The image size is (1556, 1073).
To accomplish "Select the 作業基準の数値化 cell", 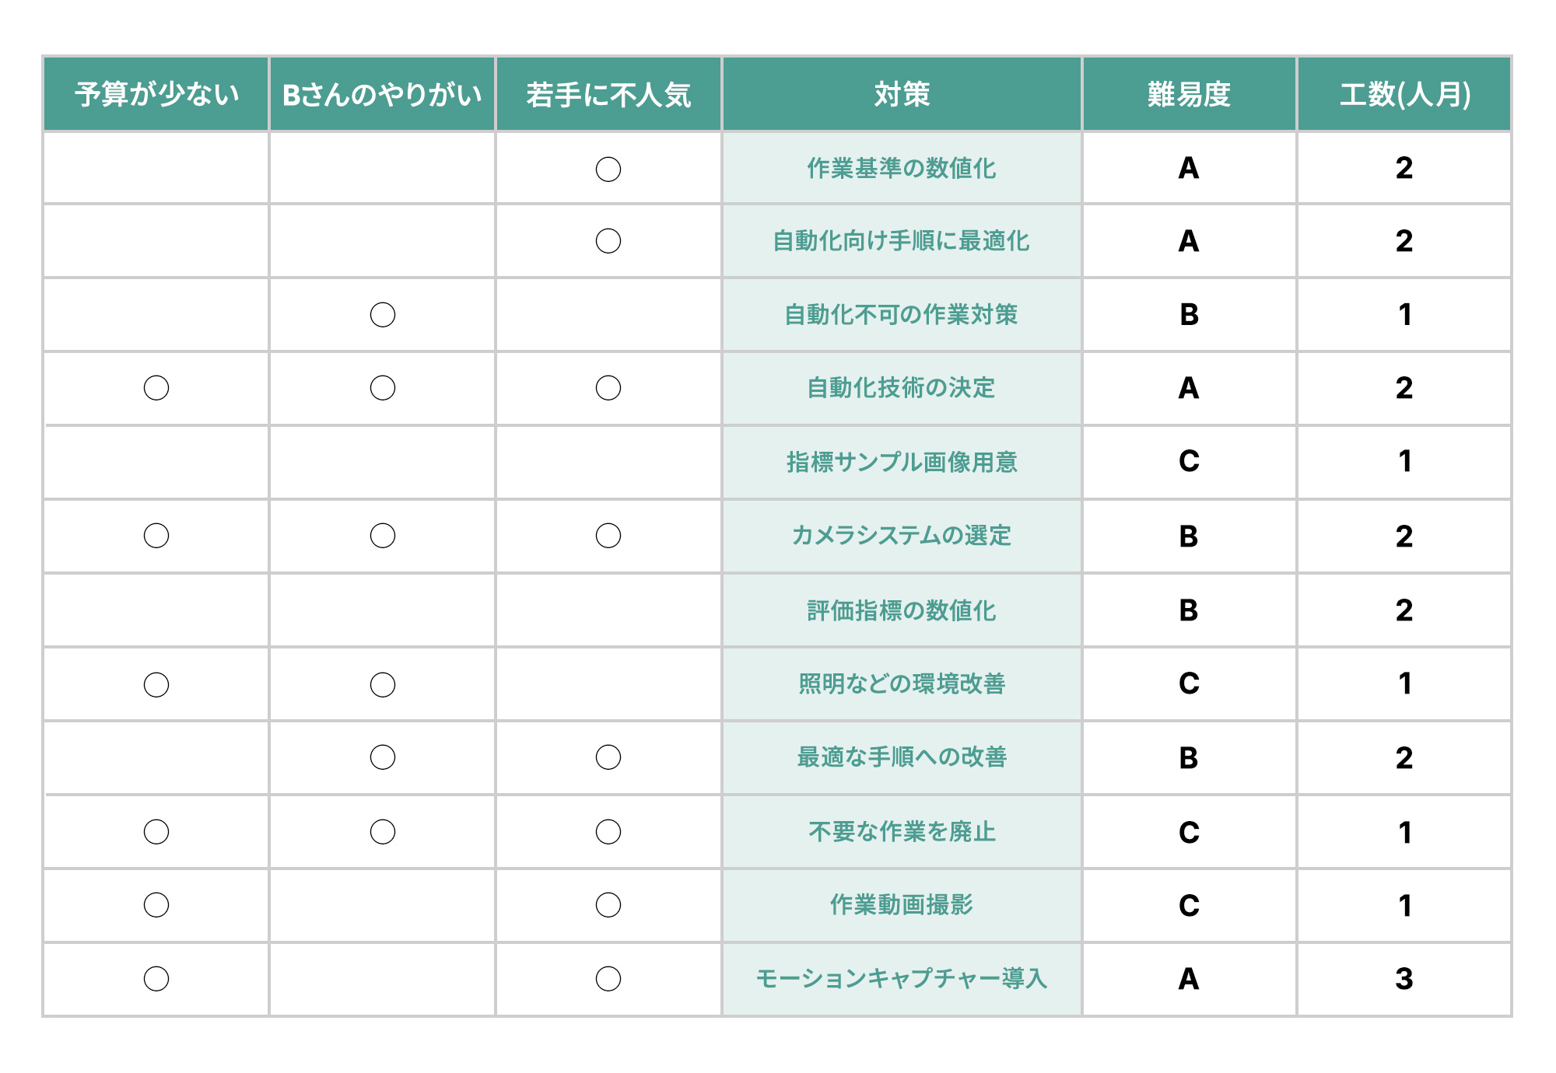I will [901, 168].
